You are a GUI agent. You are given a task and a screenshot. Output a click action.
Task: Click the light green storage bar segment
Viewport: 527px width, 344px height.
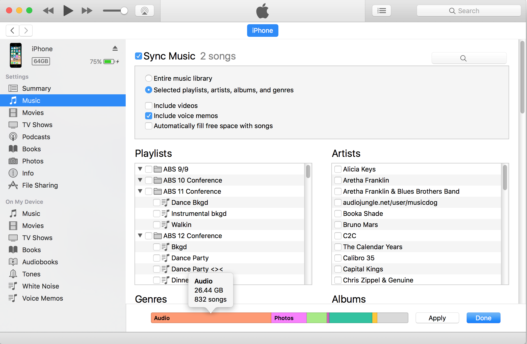[317, 318]
